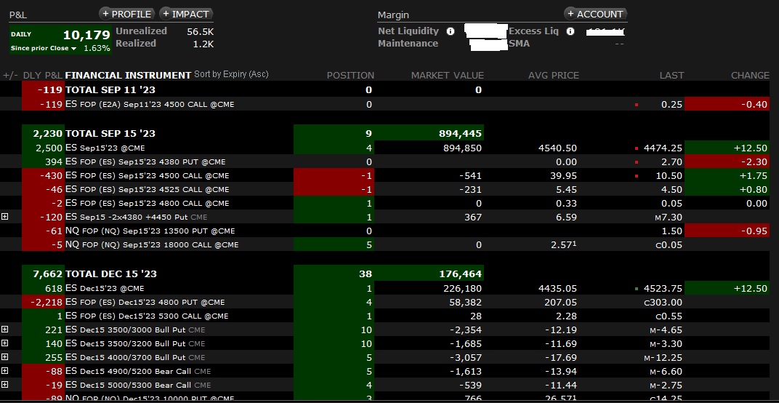Expand the Dec15 4000/3700 Bull Put combo
The width and height of the screenshot is (779, 403).
(x=5, y=357)
